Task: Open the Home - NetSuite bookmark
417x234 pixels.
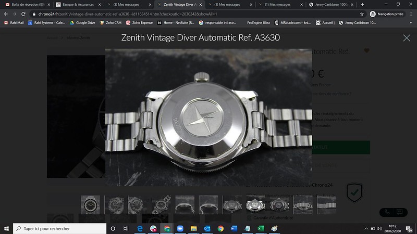Action: (176, 23)
